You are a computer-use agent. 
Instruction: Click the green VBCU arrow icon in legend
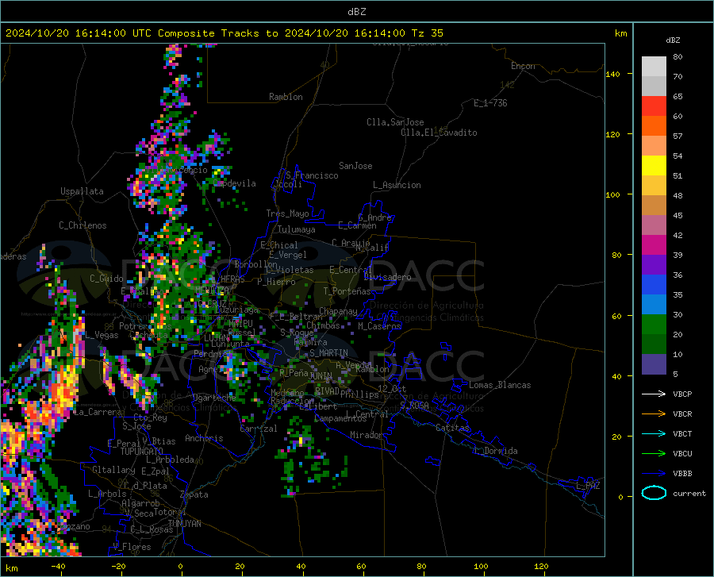pos(654,454)
